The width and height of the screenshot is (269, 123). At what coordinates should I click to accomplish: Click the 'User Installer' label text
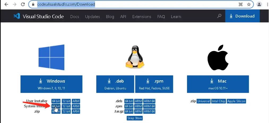37,101
